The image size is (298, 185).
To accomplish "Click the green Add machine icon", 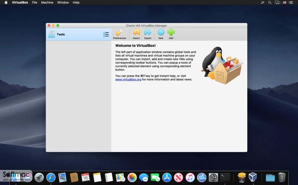I will tap(171, 34).
